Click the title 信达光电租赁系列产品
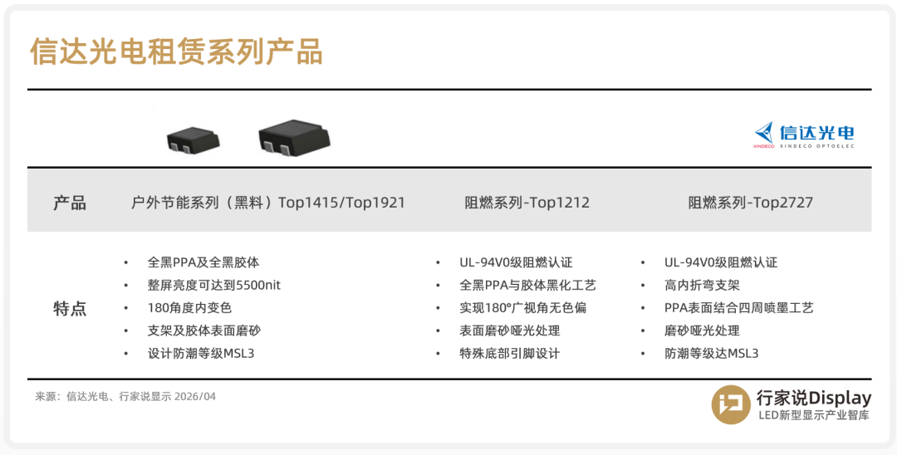This screenshot has width=897, height=455. (176, 51)
